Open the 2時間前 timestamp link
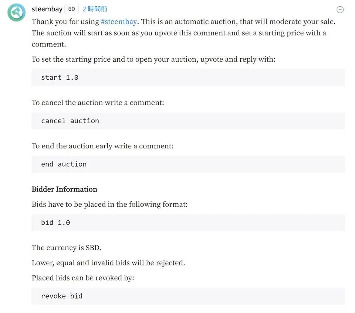Viewport: 355px width, 313px height. (x=95, y=9)
